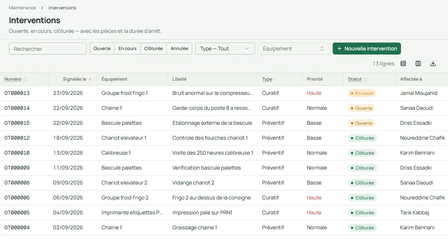The width and height of the screenshot is (448, 239).
Task: Open the Équipement filter combo box
Action: pyautogui.click(x=294, y=49)
